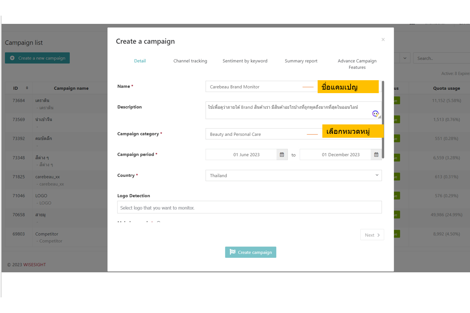Click the dialog's vertical scrollbar
The width and height of the screenshot is (470, 313).
(383, 119)
